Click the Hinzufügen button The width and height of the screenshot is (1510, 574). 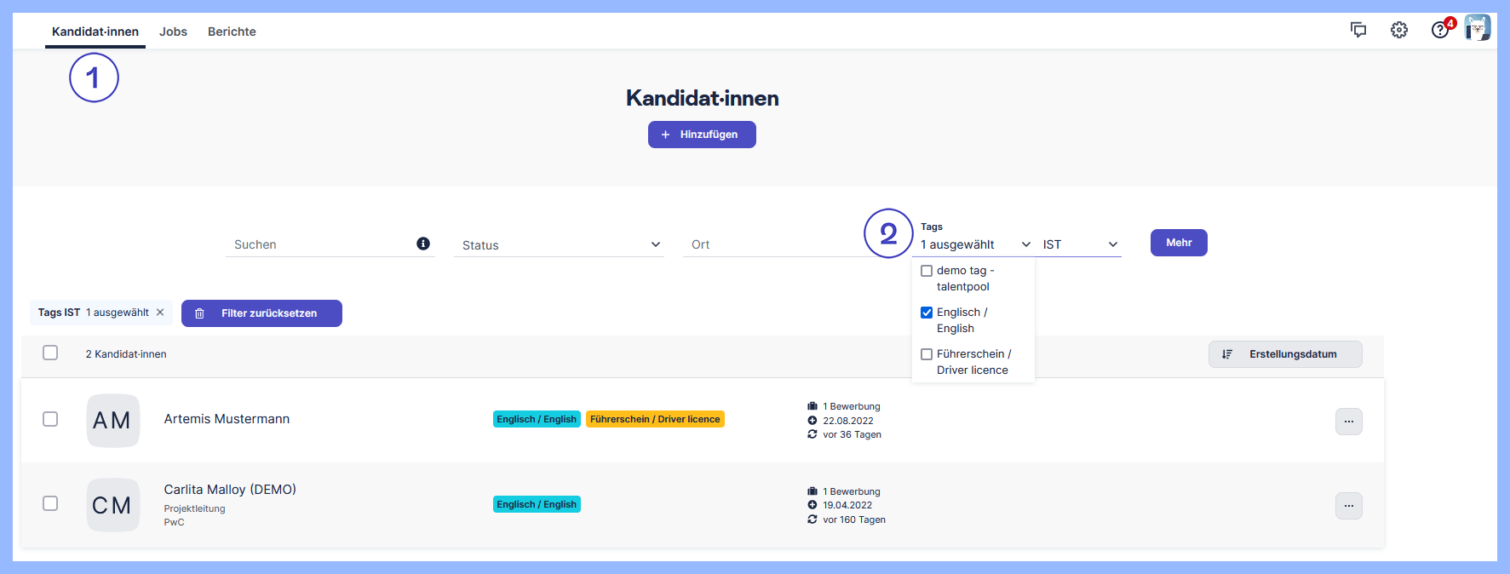click(x=702, y=135)
